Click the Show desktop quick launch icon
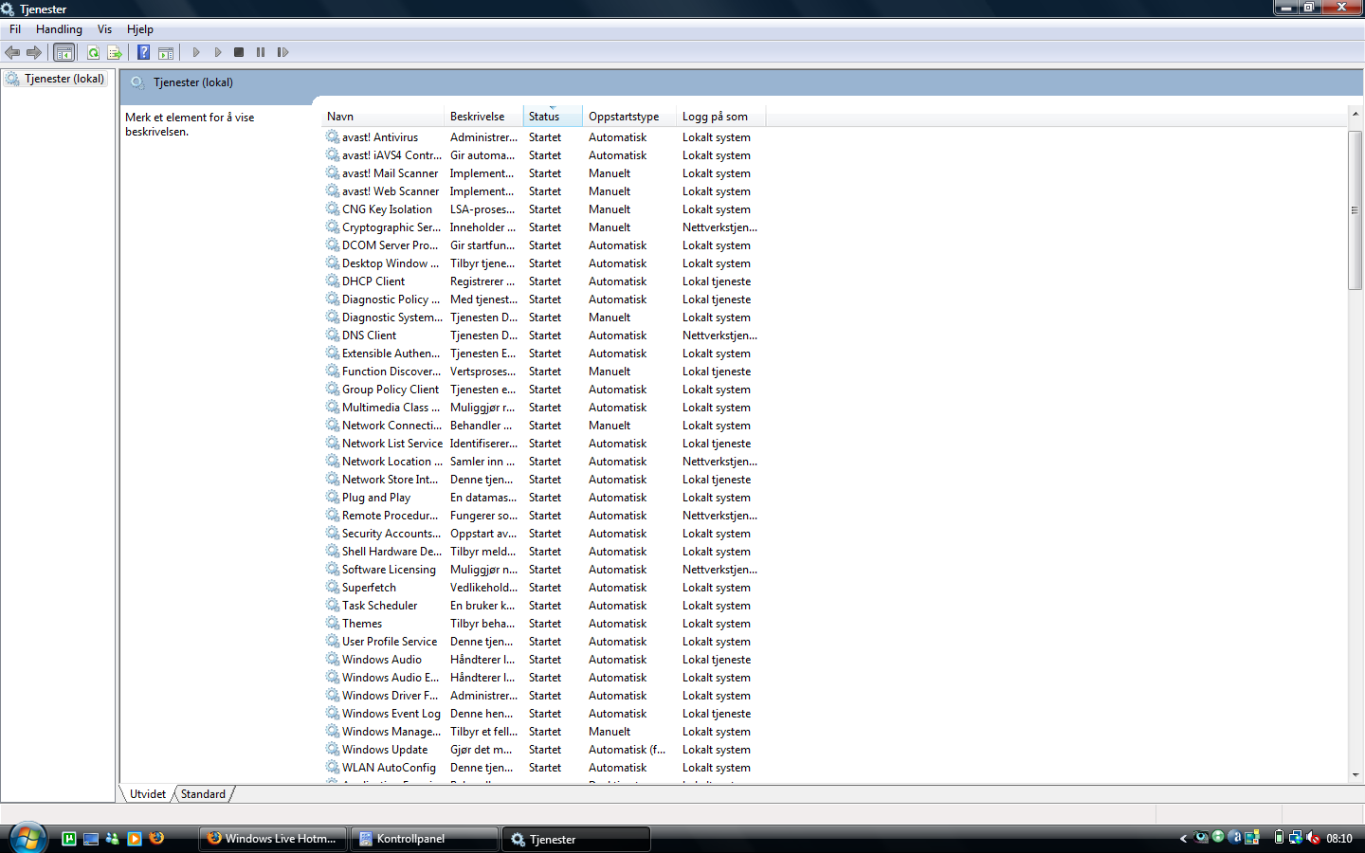The height and width of the screenshot is (853, 1365). point(91,838)
